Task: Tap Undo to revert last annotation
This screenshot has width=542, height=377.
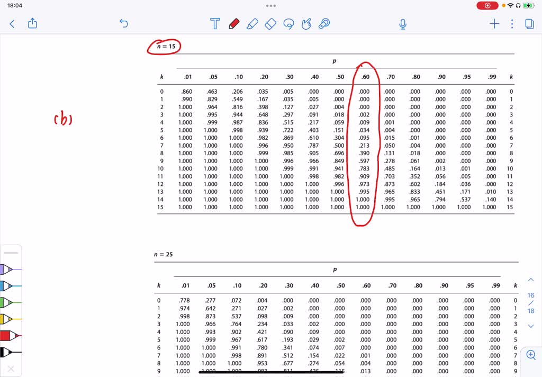Action: pyautogui.click(x=123, y=24)
